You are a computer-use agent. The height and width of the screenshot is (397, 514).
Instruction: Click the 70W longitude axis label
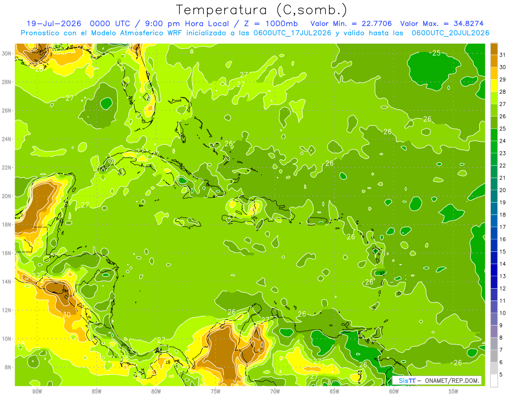point(275,391)
